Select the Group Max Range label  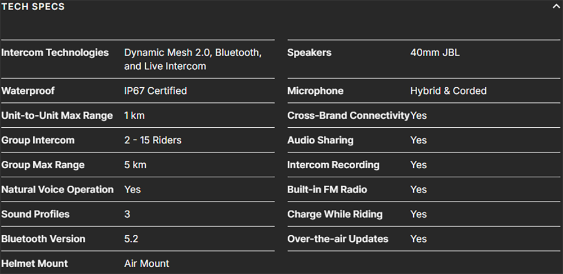click(x=43, y=165)
